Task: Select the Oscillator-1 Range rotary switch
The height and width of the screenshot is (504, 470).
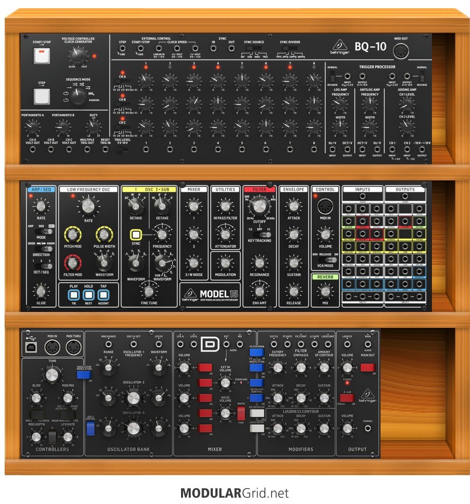Action: pos(109,367)
